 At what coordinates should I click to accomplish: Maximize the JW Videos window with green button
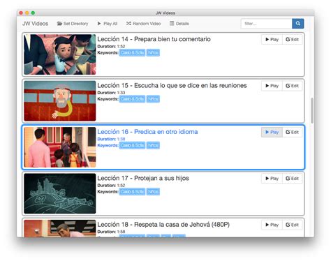point(33,13)
